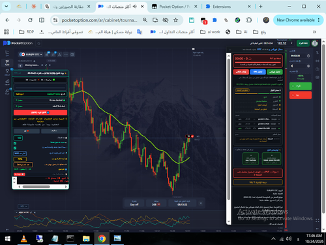Open Chrome side panel icon

coord(42,20)
